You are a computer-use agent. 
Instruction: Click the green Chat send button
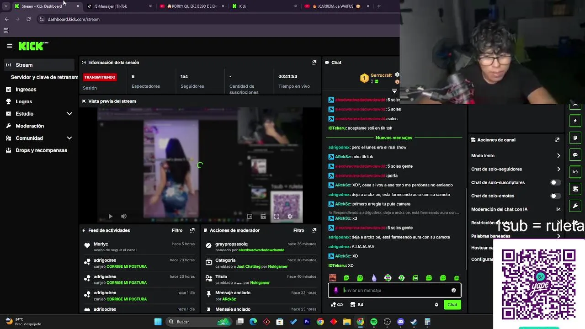452,305
